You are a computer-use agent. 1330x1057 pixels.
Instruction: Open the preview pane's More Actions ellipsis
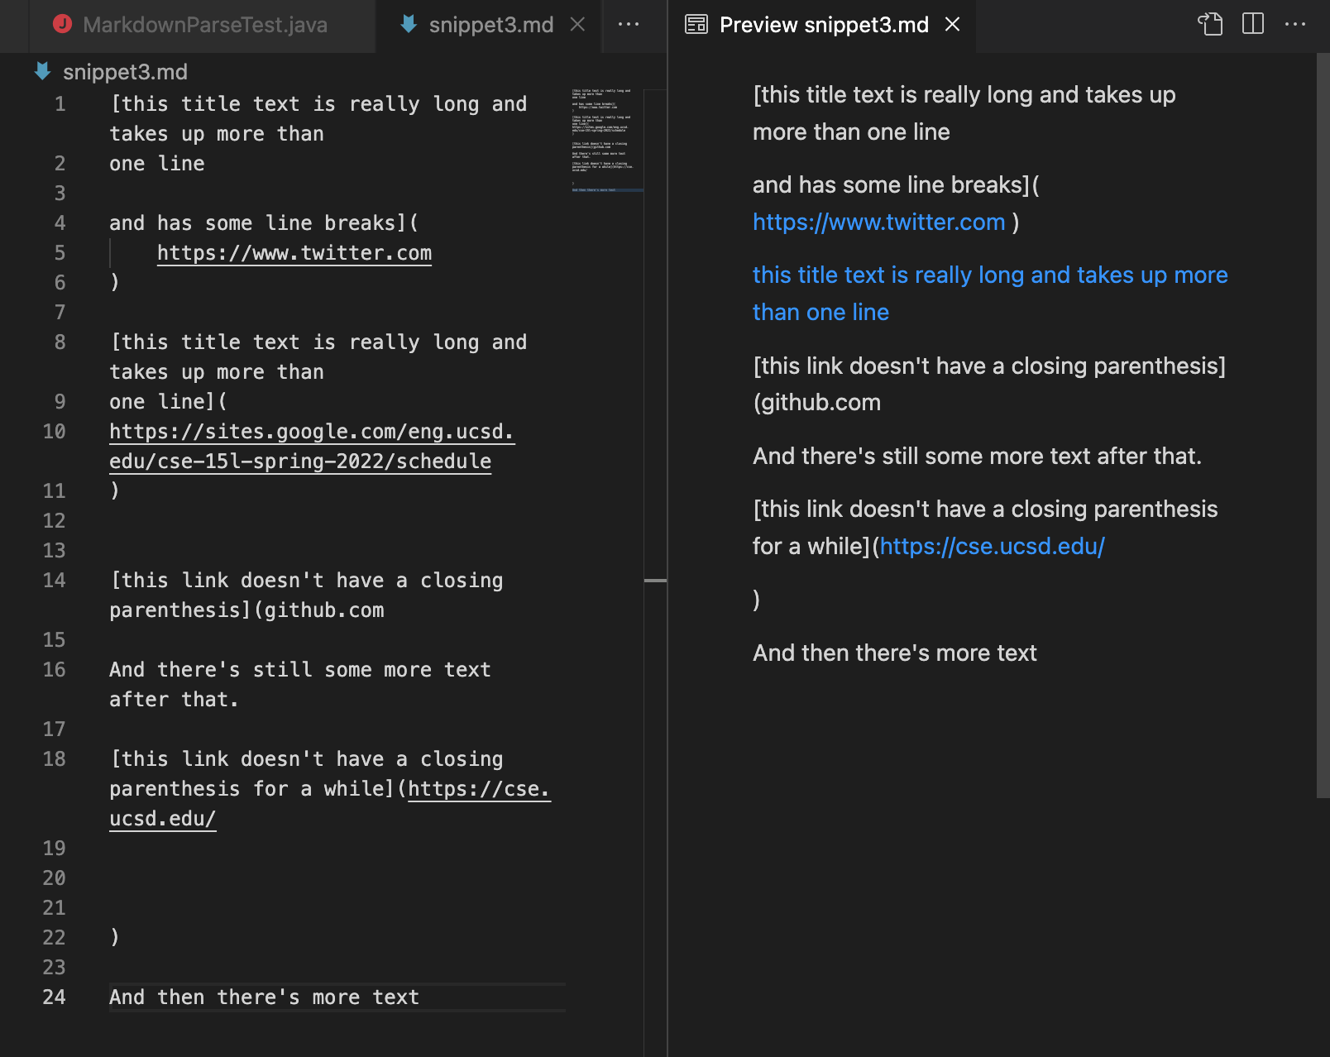[1295, 24]
